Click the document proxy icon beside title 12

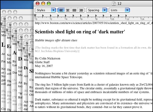[114, 4]
